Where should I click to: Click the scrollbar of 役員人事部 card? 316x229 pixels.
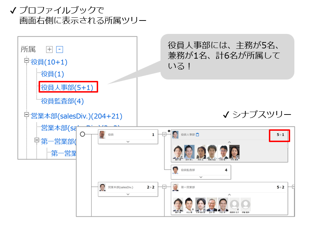[x=288, y=146]
